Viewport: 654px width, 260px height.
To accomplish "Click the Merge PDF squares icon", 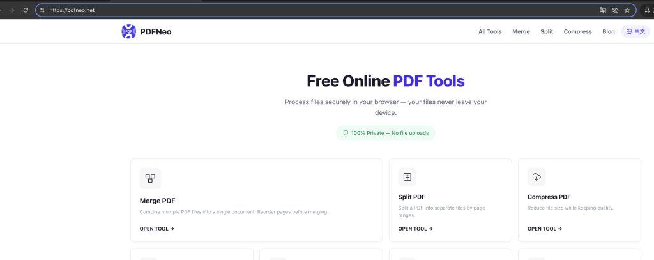I will (x=150, y=178).
